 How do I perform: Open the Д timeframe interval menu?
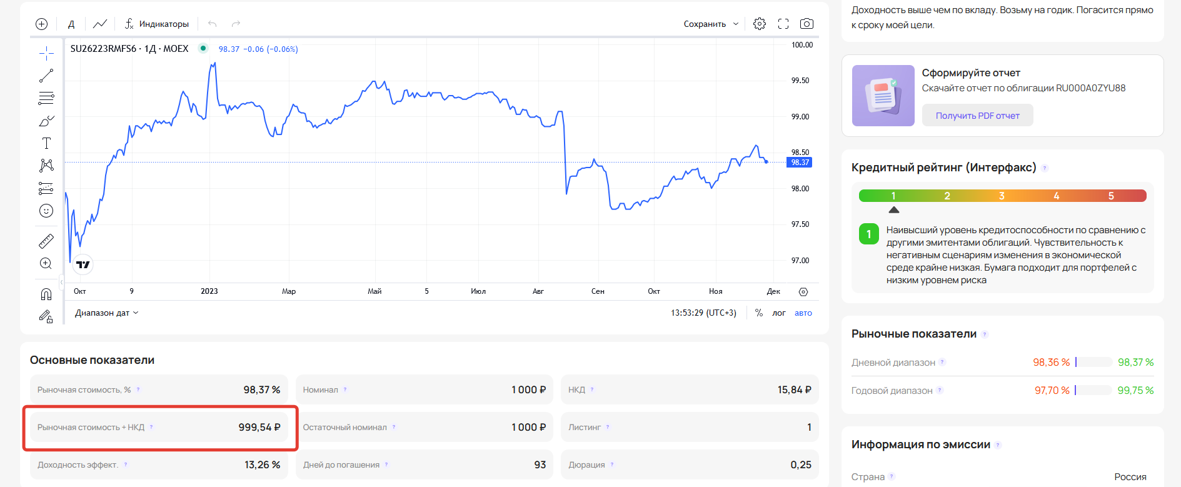[x=71, y=24]
